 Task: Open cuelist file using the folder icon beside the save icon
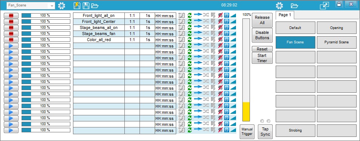[x=95, y=6]
